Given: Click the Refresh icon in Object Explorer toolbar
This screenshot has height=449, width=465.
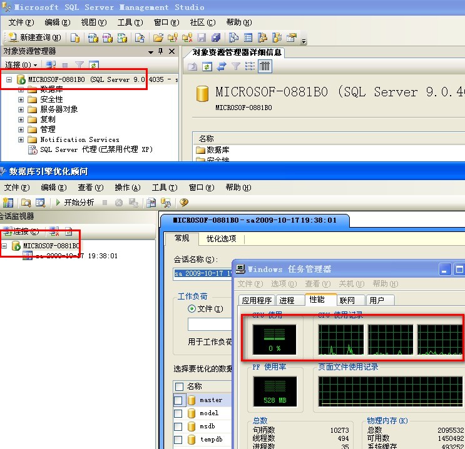Looking at the screenshot, I should coord(94,64).
